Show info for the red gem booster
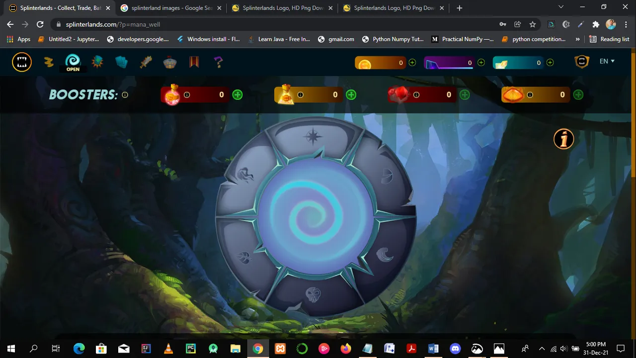This screenshot has width=636, height=358. point(416,95)
